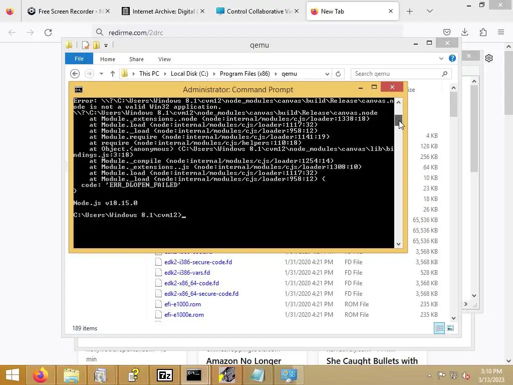Open 7-Zip from the taskbar
This screenshot has height=385, width=513.
[164, 375]
